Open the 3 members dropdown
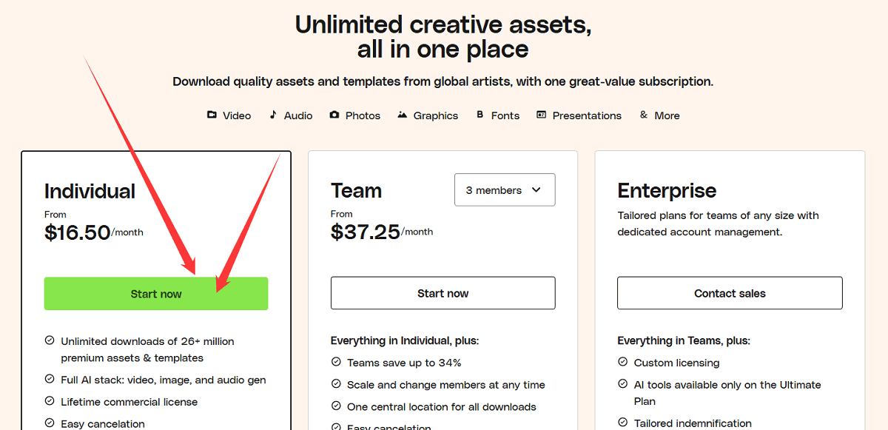The width and height of the screenshot is (888, 430). tap(504, 190)
